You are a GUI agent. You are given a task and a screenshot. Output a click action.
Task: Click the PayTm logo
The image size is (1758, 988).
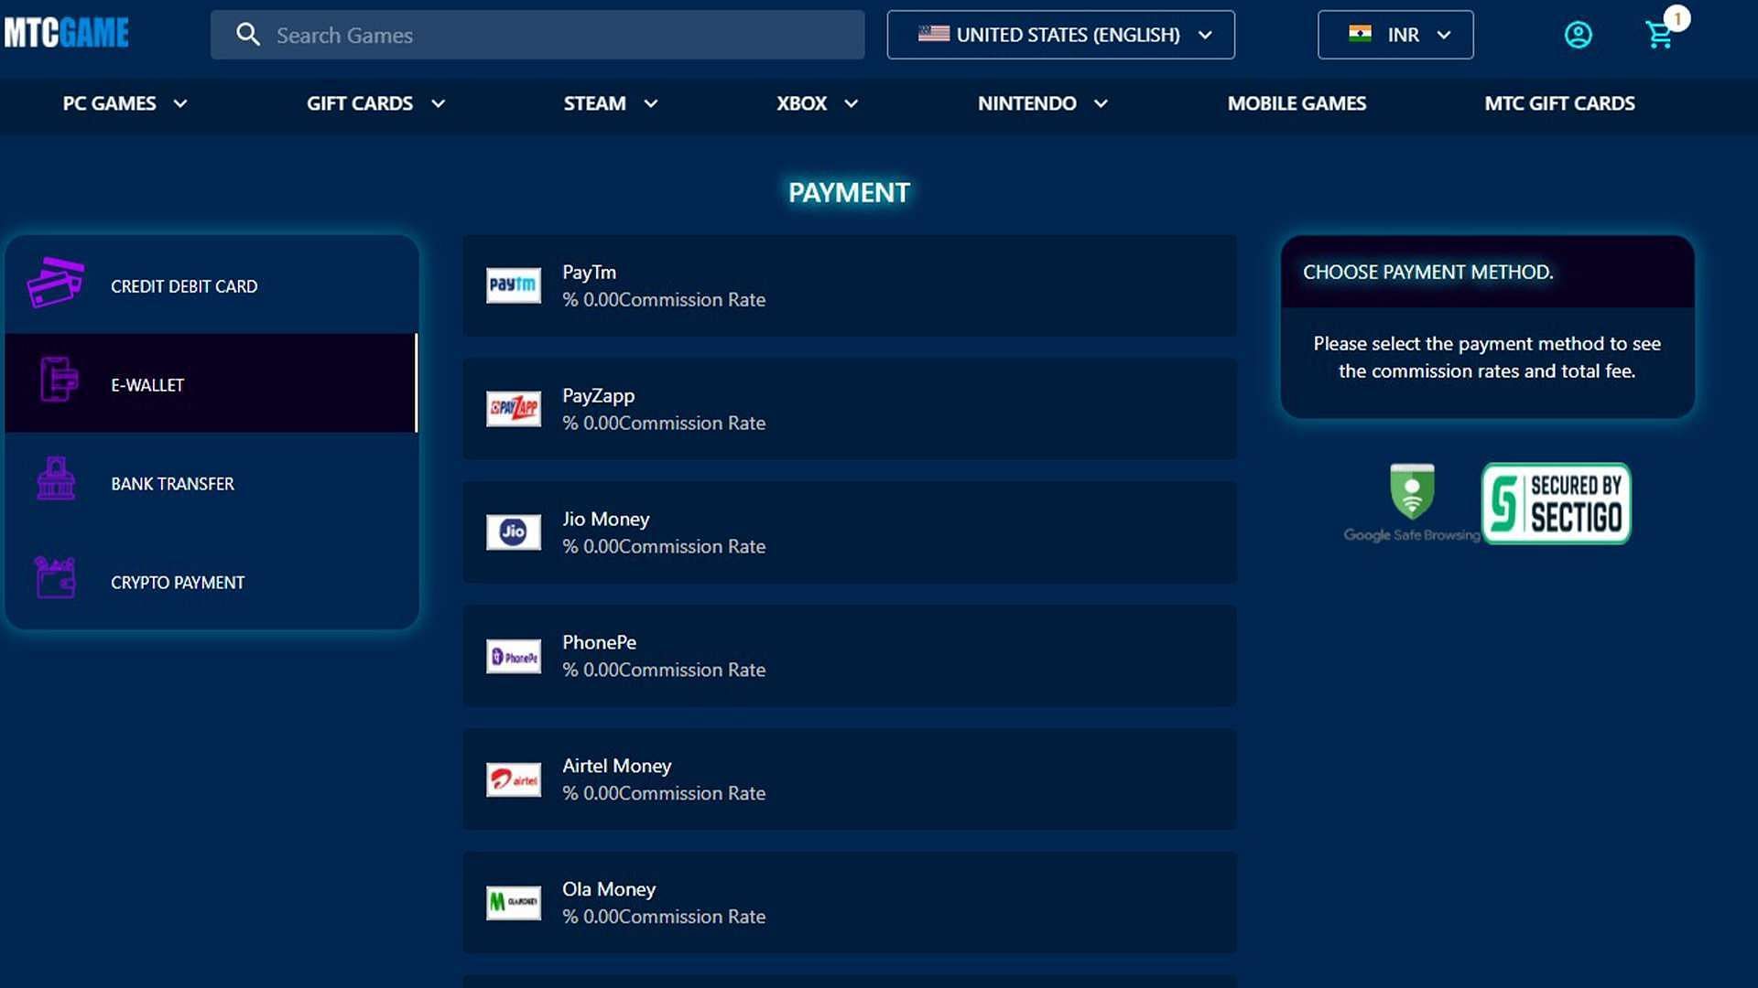(513, 285)
